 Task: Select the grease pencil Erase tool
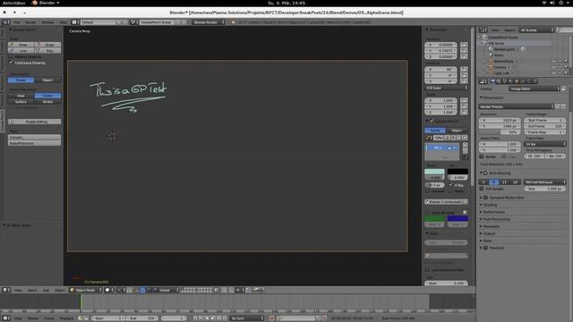47,45
